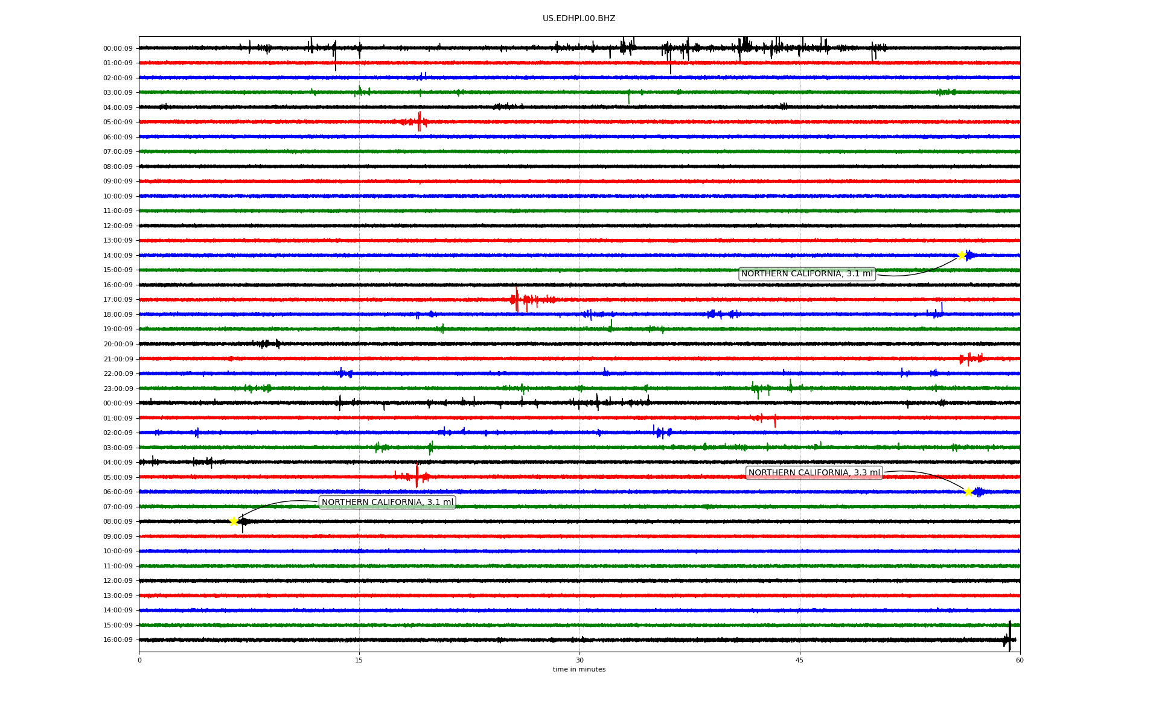Click the 'time in minutes' axis label
1159x724 pixels.
[x=578, y=669]
